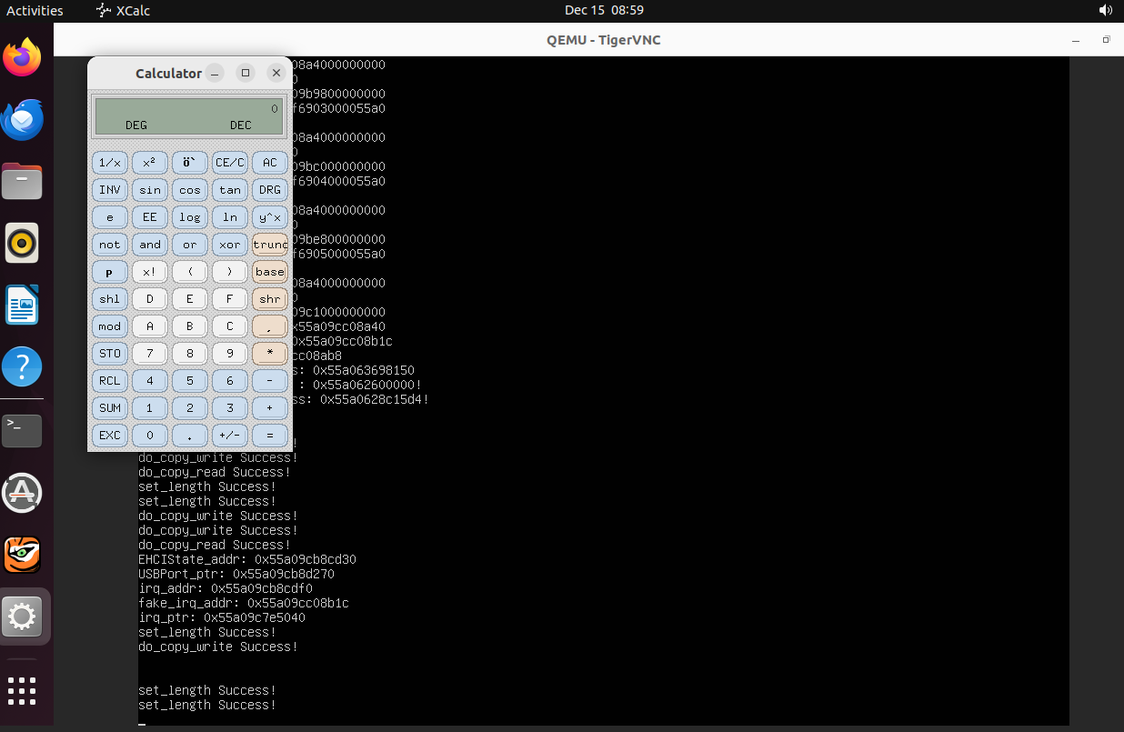Open Terminal from the dock
Viewport: 1124px width, 732px height.
[23, 429]
